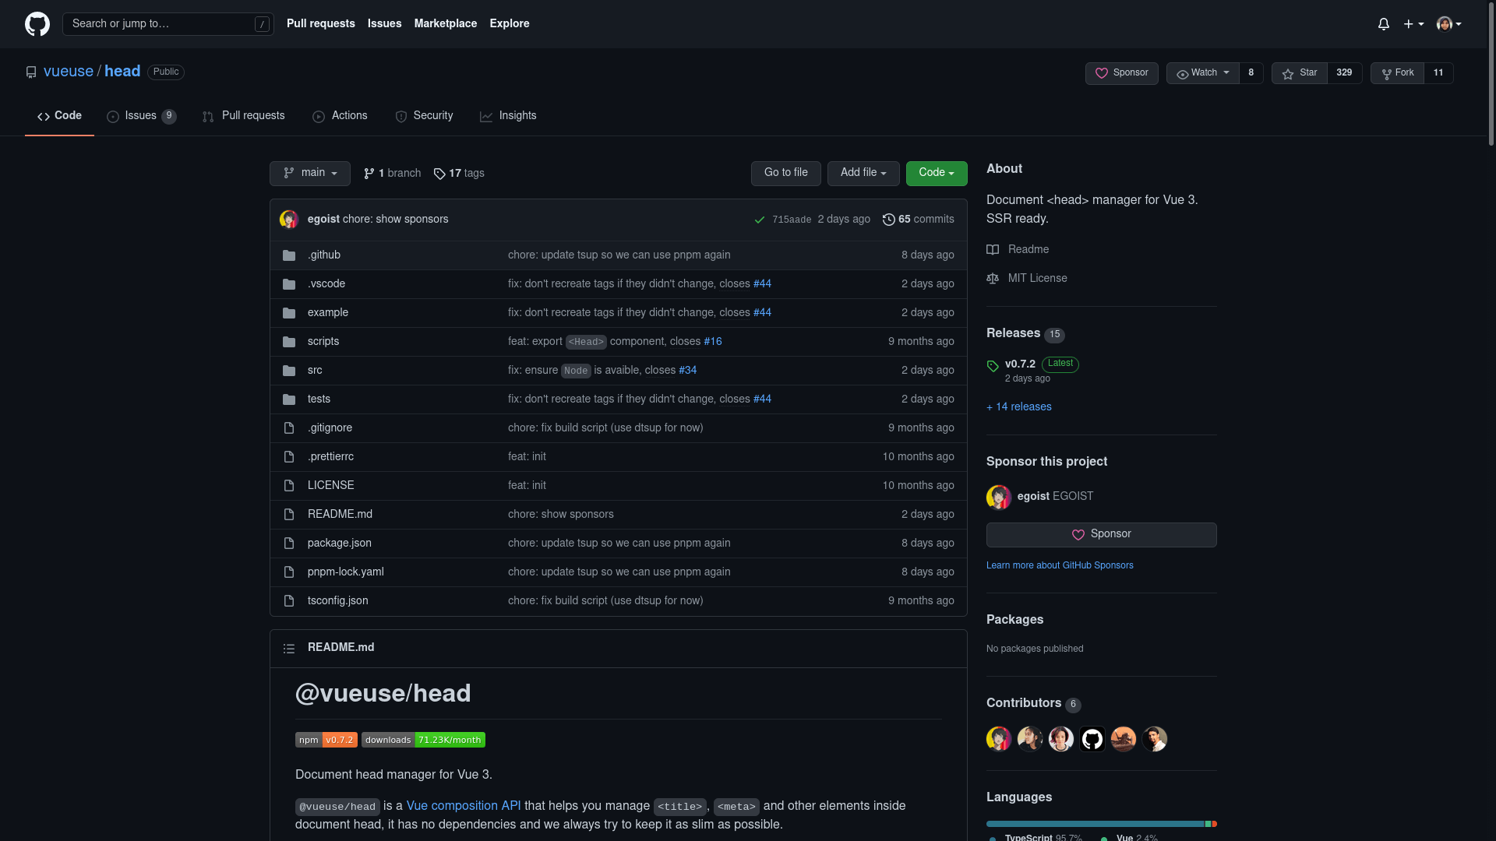This screenshot has height=841, width=1496.
Task: Click the Sponsor button in the sidebar
Action: coord(1101,535)
